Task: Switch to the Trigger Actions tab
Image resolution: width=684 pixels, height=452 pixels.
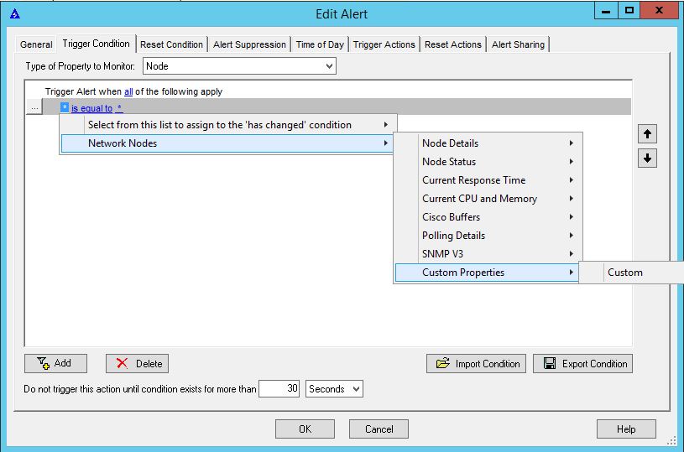Action: click(384, 44)
